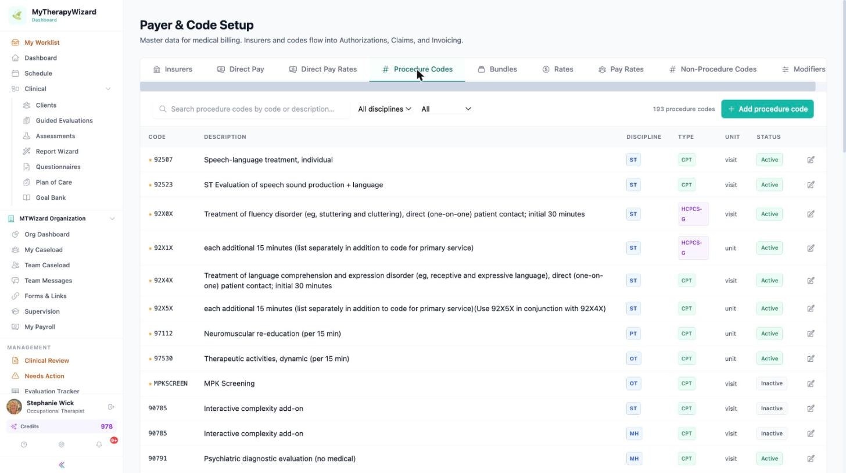Open My Worklist in the sidebar

coord(42,42)
